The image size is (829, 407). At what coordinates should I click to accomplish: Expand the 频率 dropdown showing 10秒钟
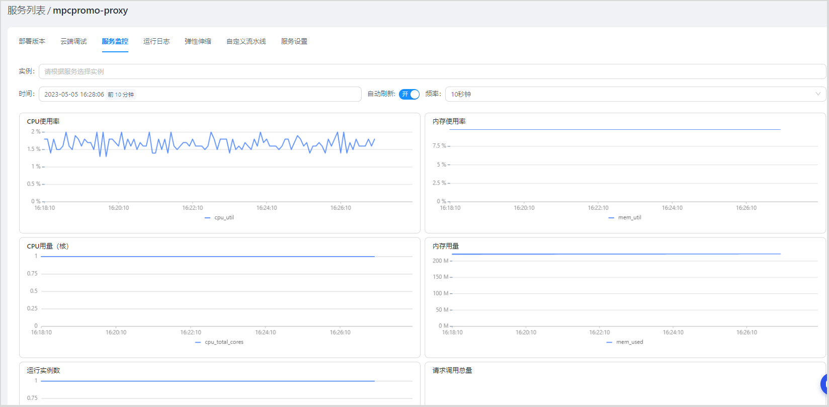point(635,94)
